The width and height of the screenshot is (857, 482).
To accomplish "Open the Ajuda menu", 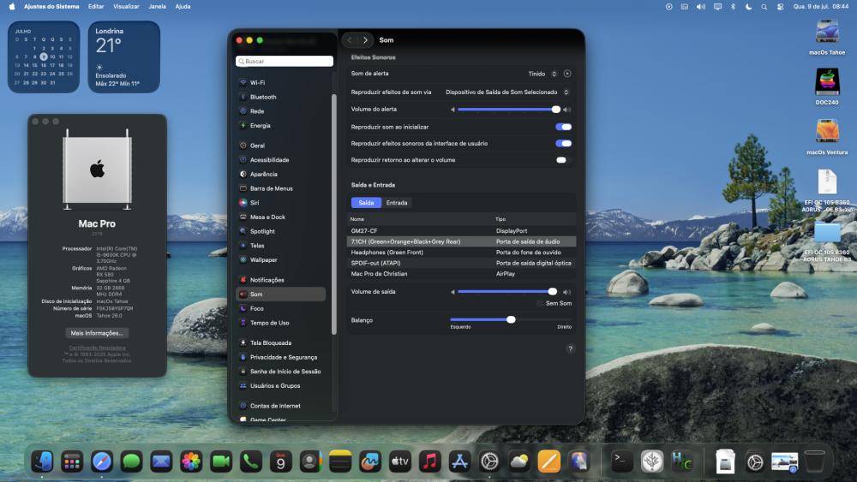I will coord(183,7).
